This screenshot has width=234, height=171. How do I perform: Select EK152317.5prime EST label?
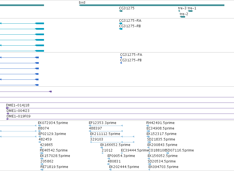point(162,134)
